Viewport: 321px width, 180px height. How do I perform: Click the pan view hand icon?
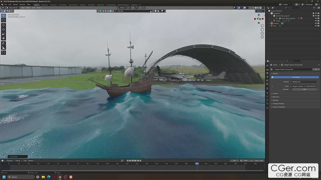pyautogui.click(x=262, y=29)
